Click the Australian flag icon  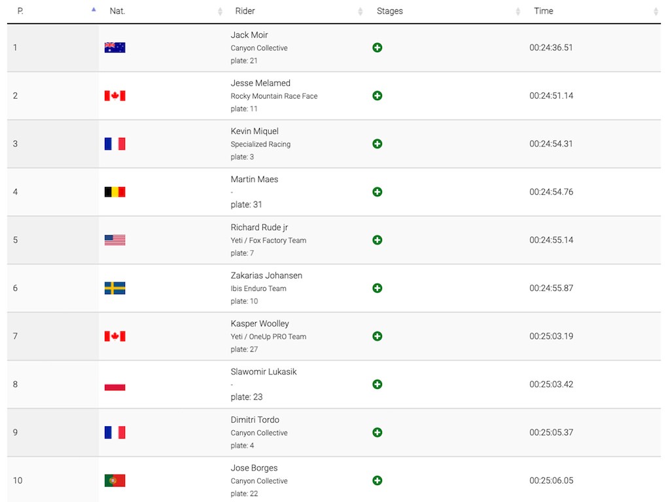point(115,47)
